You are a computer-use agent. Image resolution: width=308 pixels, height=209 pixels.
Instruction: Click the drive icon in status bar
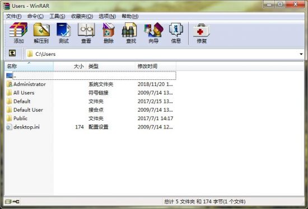coord(8,202)
